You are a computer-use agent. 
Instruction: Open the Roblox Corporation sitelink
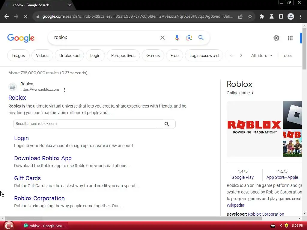click(x=39, y=198)
